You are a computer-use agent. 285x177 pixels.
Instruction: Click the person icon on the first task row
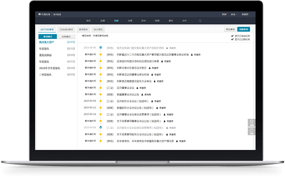[167, 48]
